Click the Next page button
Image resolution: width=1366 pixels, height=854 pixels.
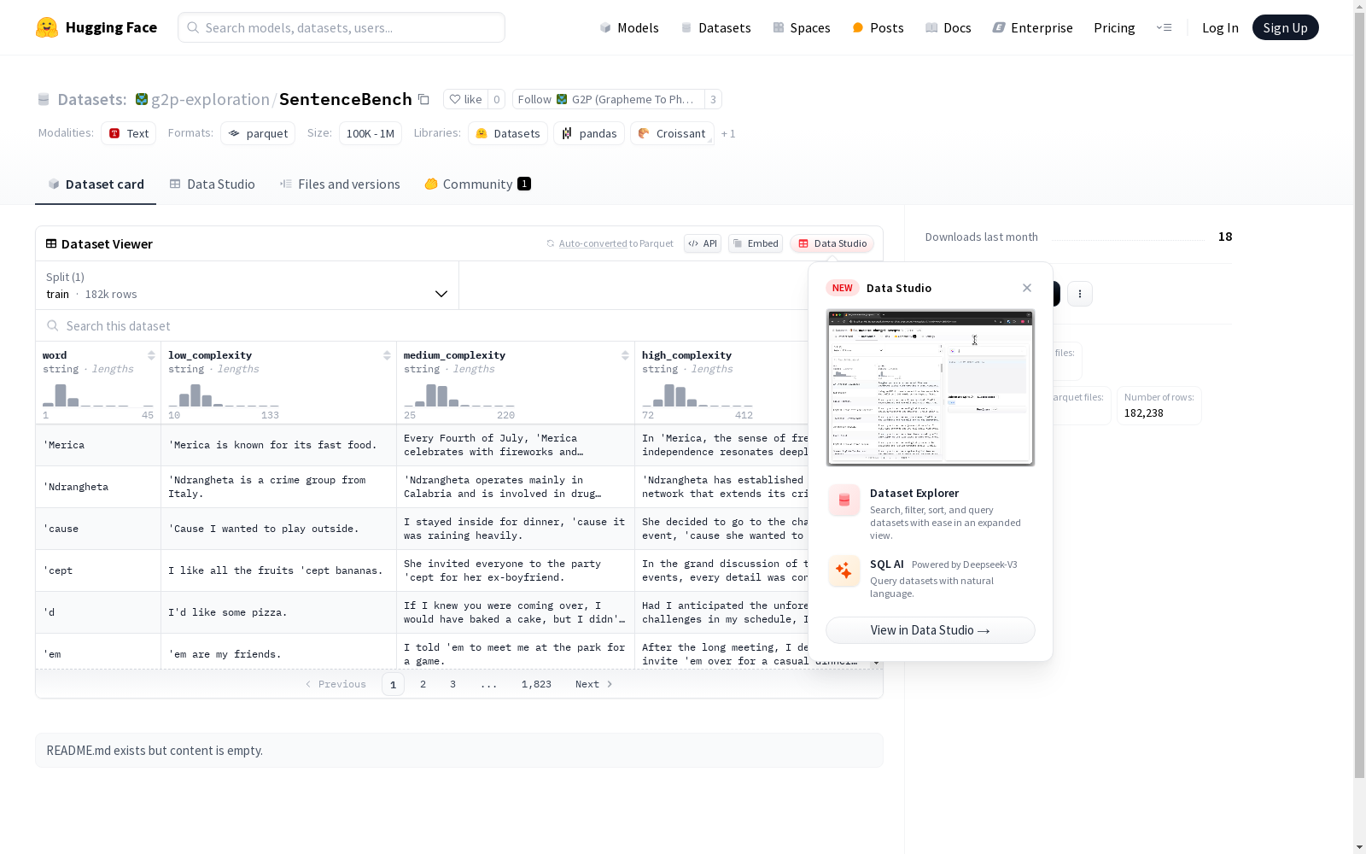click(594, 684)
